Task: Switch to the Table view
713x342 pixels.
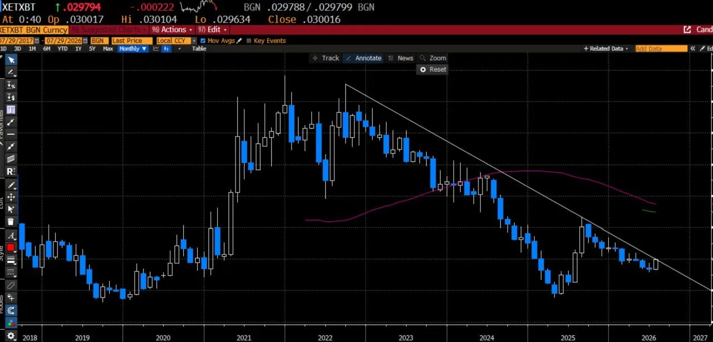Action: pyautogui.click(x=199, y=49)
